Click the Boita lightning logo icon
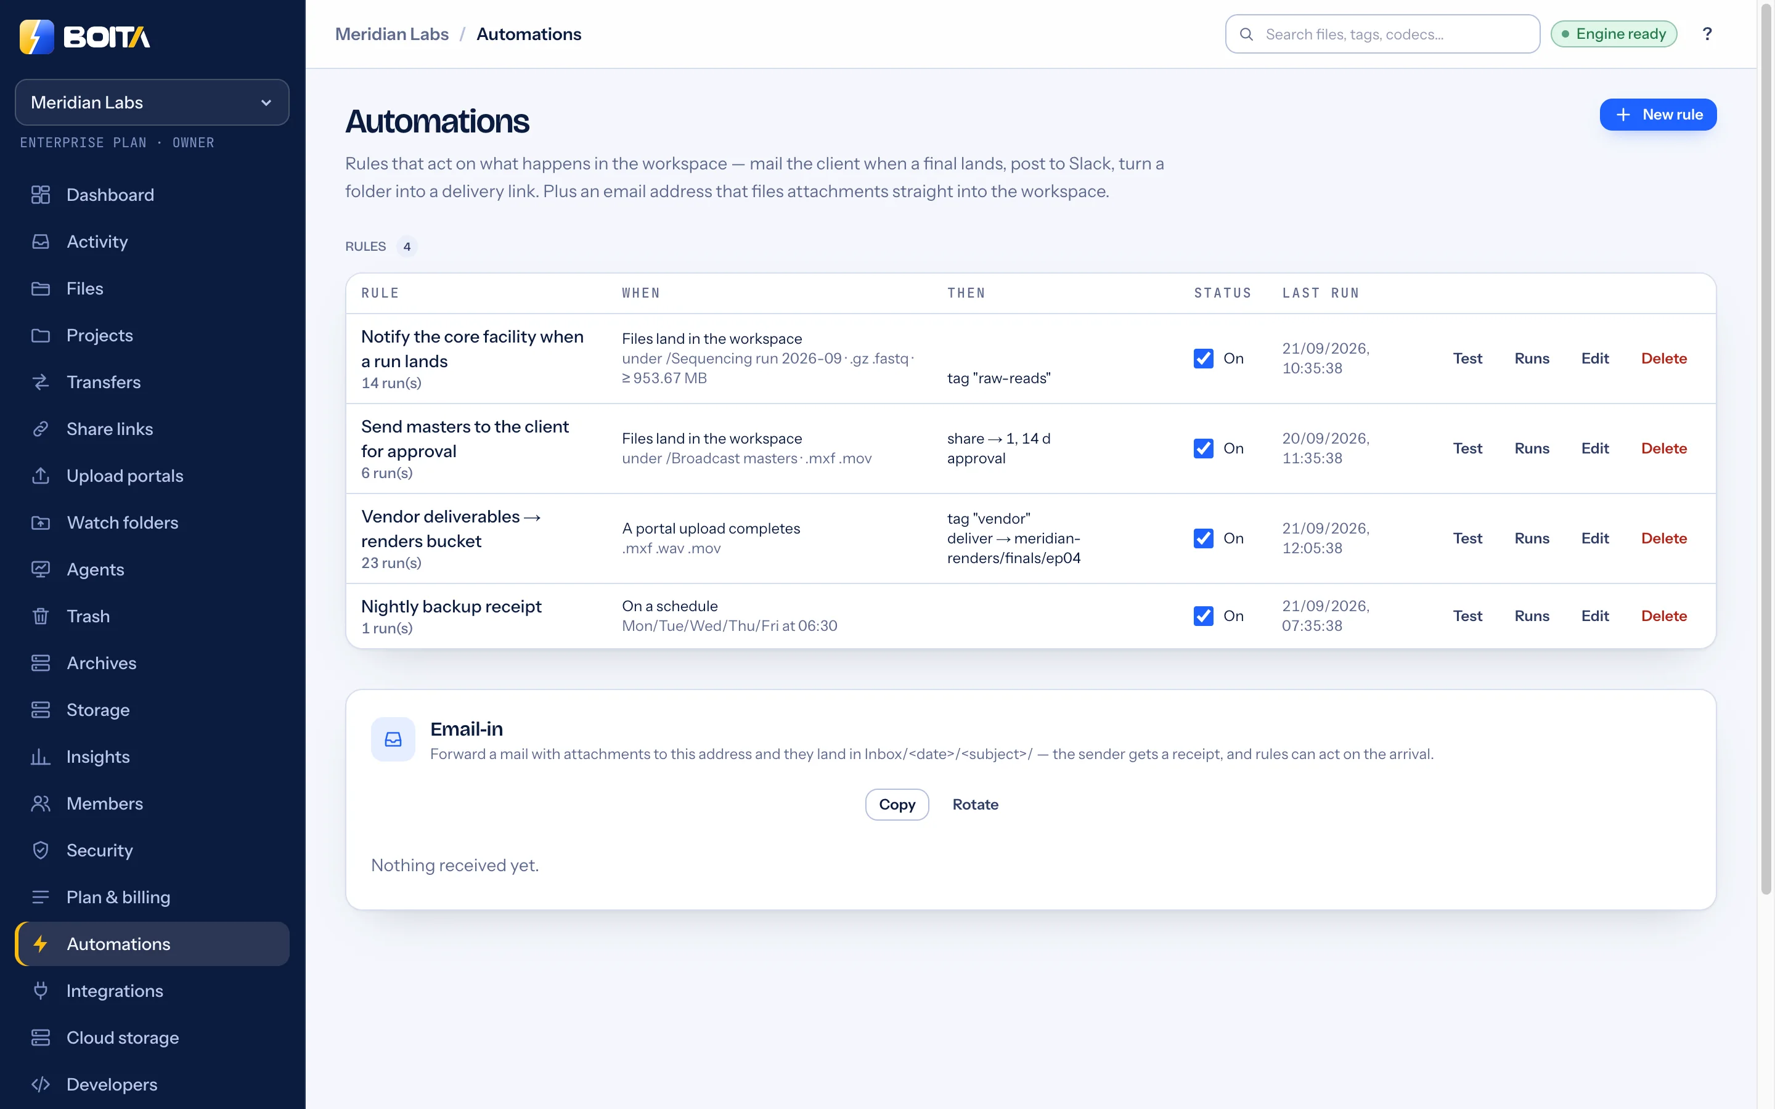Image resolution: width=1775 pixels, height=1109 pixels. (x=37, y=37)
